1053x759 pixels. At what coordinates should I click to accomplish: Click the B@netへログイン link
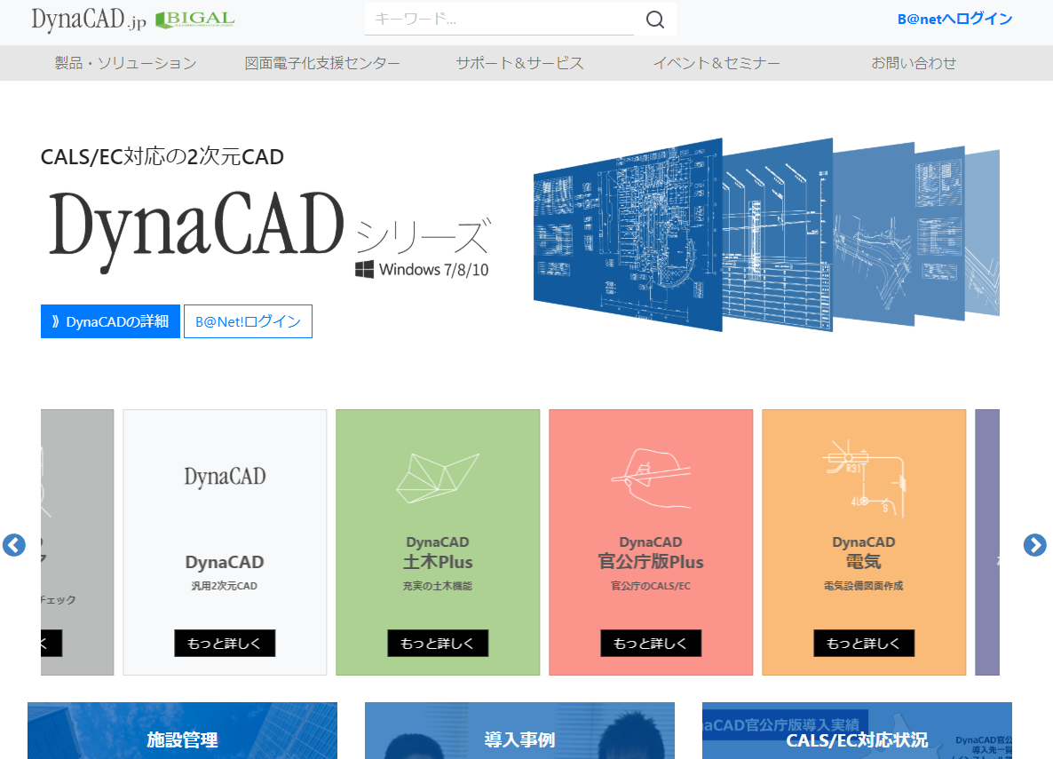tap(955, 17)
